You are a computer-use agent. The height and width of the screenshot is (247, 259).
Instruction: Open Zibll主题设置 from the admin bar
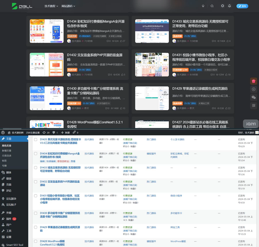[x=33, y=133]
